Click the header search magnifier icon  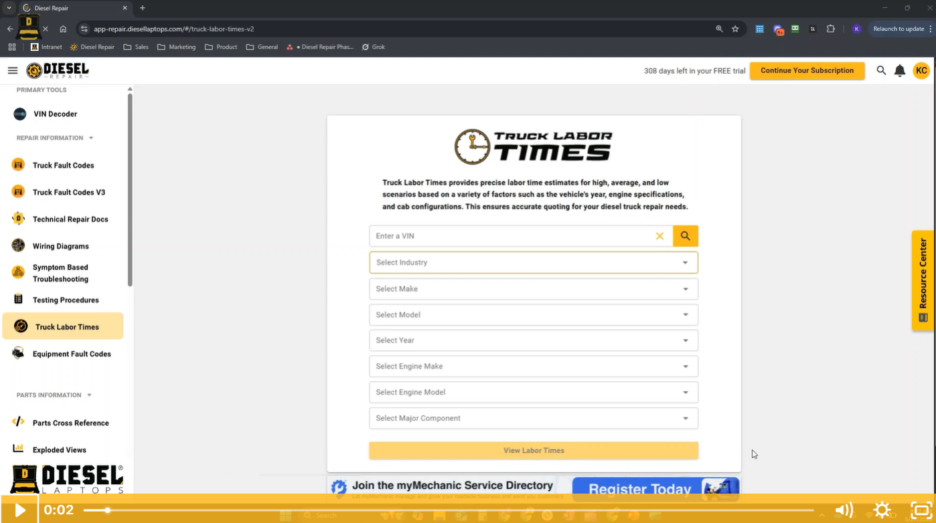click(x=881, y=70)
